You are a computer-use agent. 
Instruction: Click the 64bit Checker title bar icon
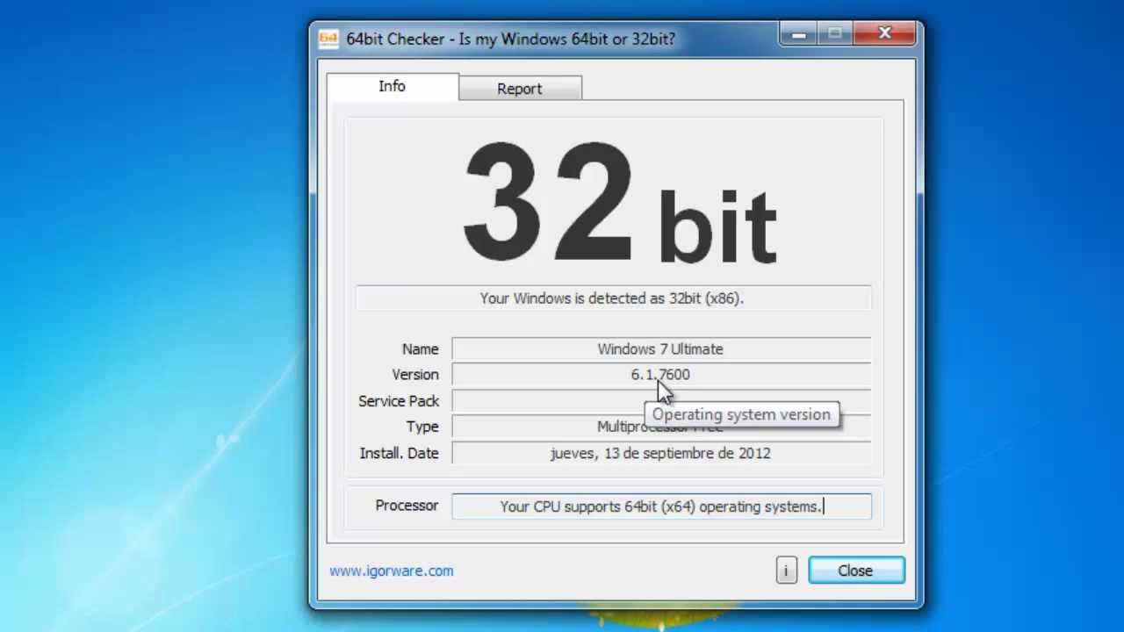[328, 39]
